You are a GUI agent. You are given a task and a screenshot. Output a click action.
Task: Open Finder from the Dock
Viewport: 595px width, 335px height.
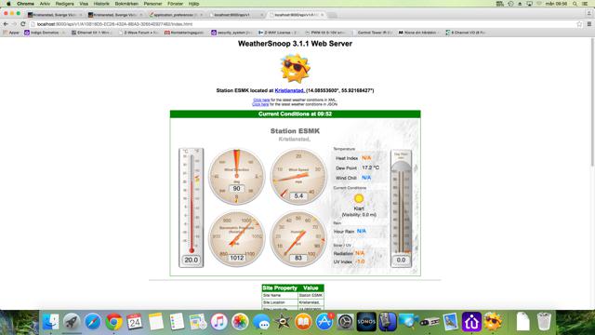[50, 322]
